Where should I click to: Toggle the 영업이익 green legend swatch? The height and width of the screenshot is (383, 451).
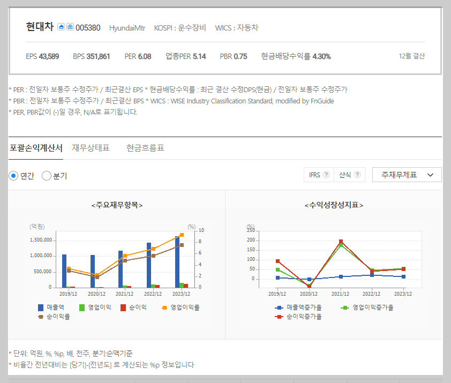tap(82, 307)
